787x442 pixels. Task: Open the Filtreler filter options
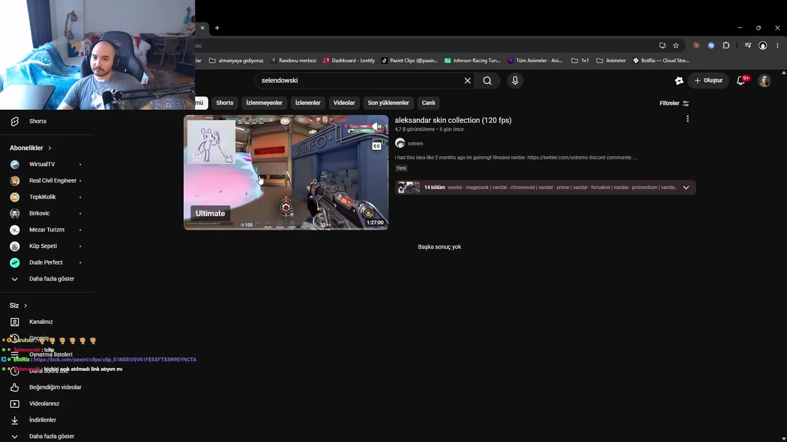[x=674, y=103]
